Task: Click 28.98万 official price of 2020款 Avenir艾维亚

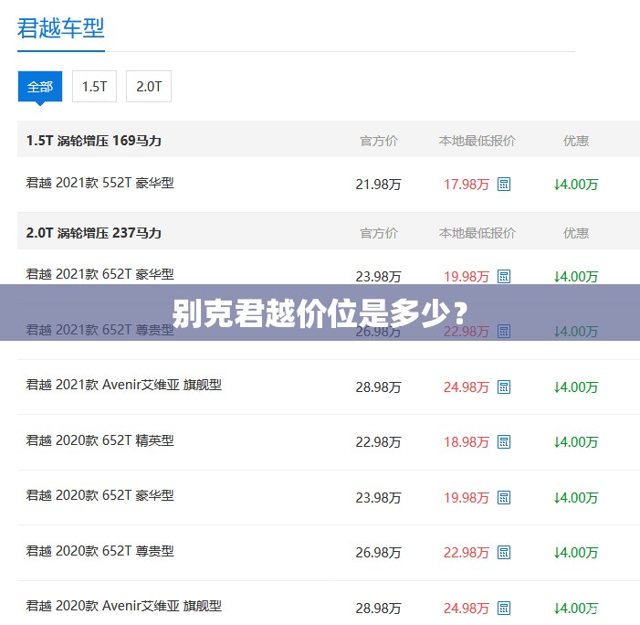Action: click(378, 609)
